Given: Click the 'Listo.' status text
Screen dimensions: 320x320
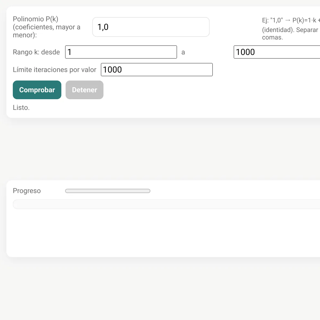Looking at the screenshot, I should (21, 107).
